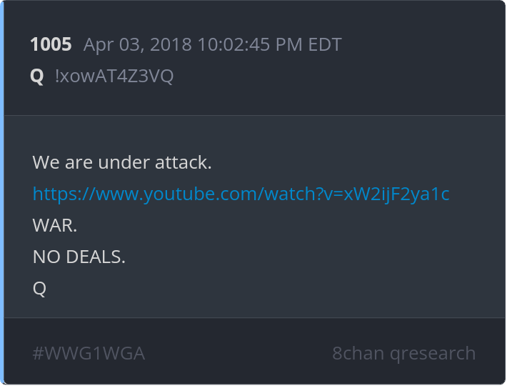Image resolution: width=507 pixels, height=386 pixels.
Task: Click the #WWG1WGA hashtag
Action: [x=89, y=353]
